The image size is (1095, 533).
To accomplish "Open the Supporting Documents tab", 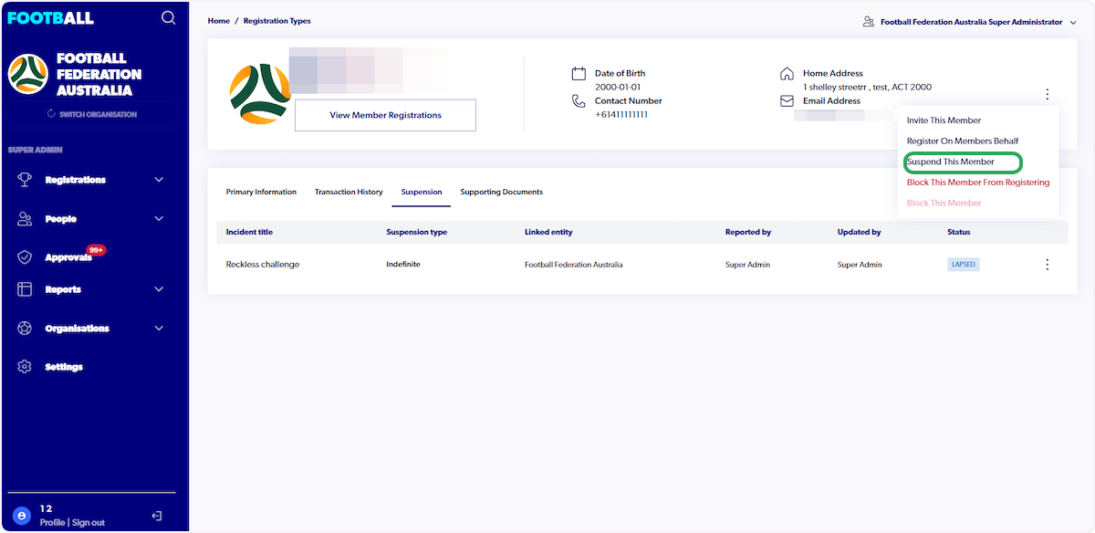I will point(502,192).
